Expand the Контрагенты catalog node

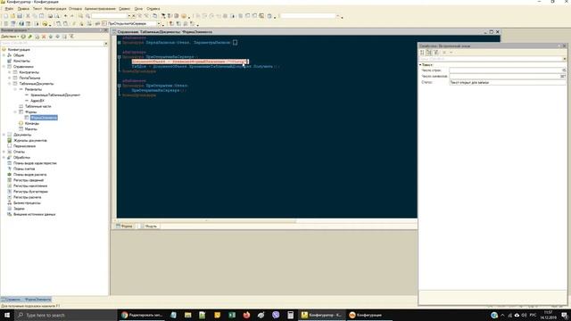pyautogui.click(x=10, y=72)
